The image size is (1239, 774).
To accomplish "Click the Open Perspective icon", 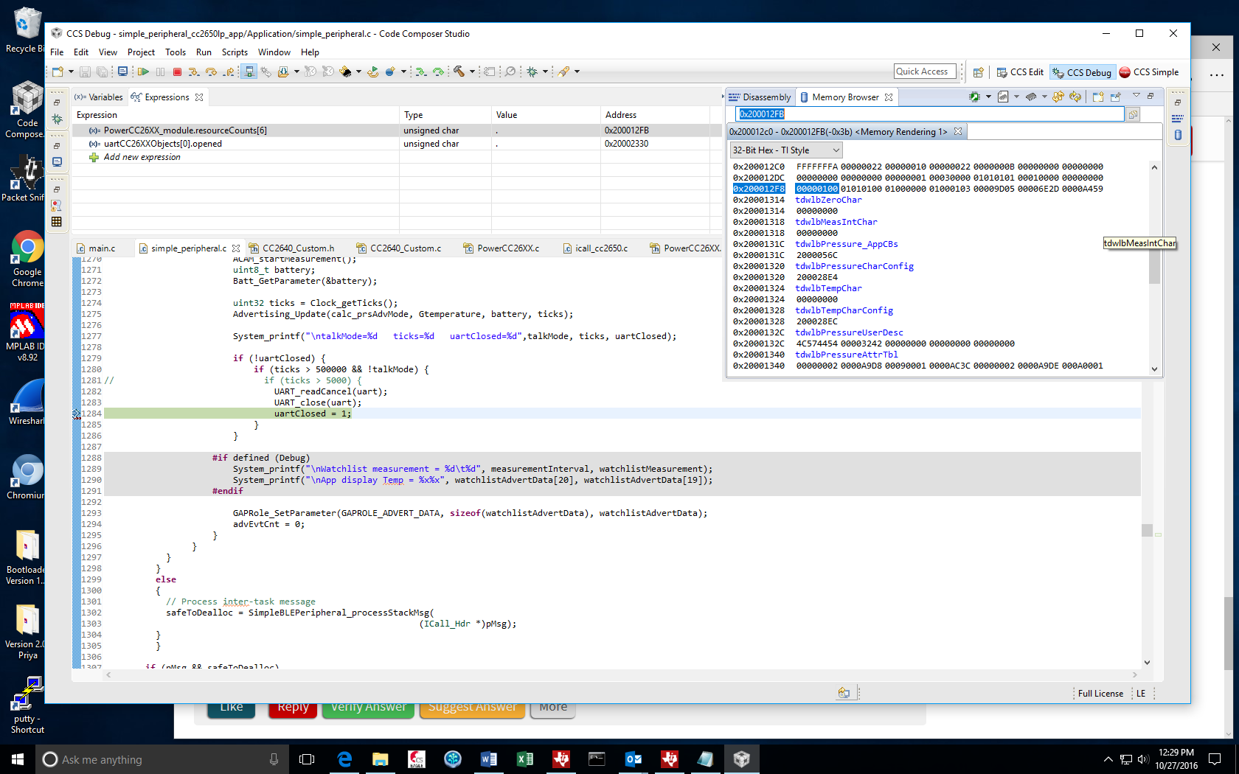I will (978, 72).
